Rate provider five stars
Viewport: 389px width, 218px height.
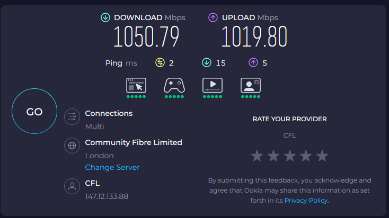[322, 156]
